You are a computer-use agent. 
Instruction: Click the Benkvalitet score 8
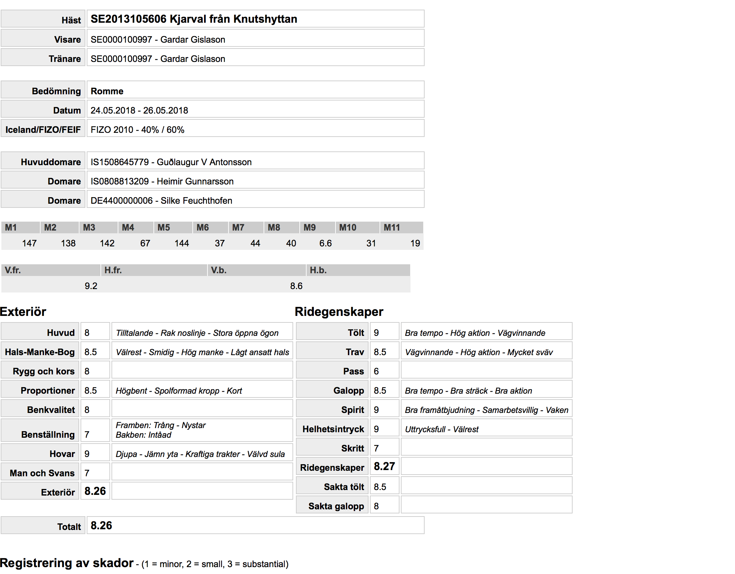[87, 410]
